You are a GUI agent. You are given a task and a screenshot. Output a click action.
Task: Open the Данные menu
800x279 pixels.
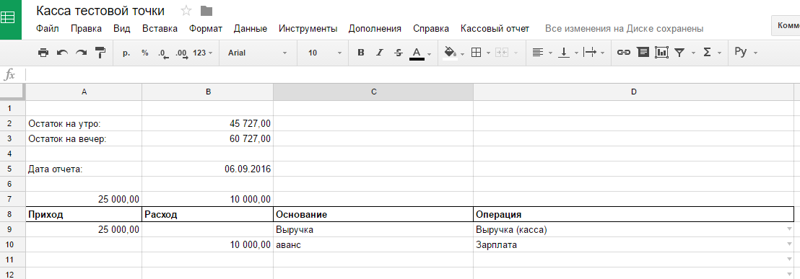251,29
